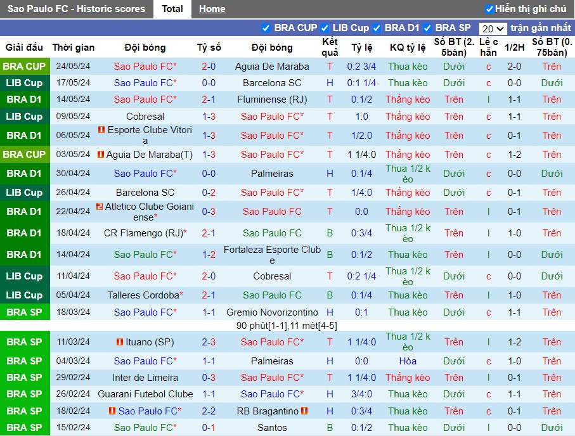The width and height of the screenshot is (575, 436).
Task: Click the Tỷ số column header
Action: pyautogui.click(x=209, y=48)
